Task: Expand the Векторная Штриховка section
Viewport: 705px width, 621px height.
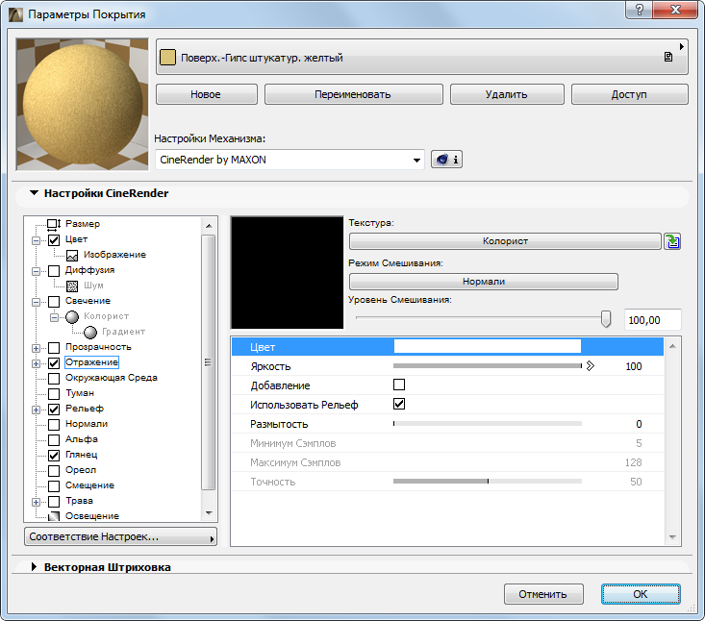Action: point(34,566)
